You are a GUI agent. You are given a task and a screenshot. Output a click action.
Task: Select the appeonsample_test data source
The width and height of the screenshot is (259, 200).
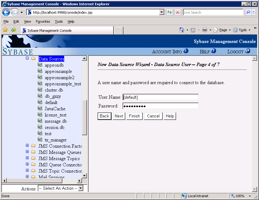[63, 84]
